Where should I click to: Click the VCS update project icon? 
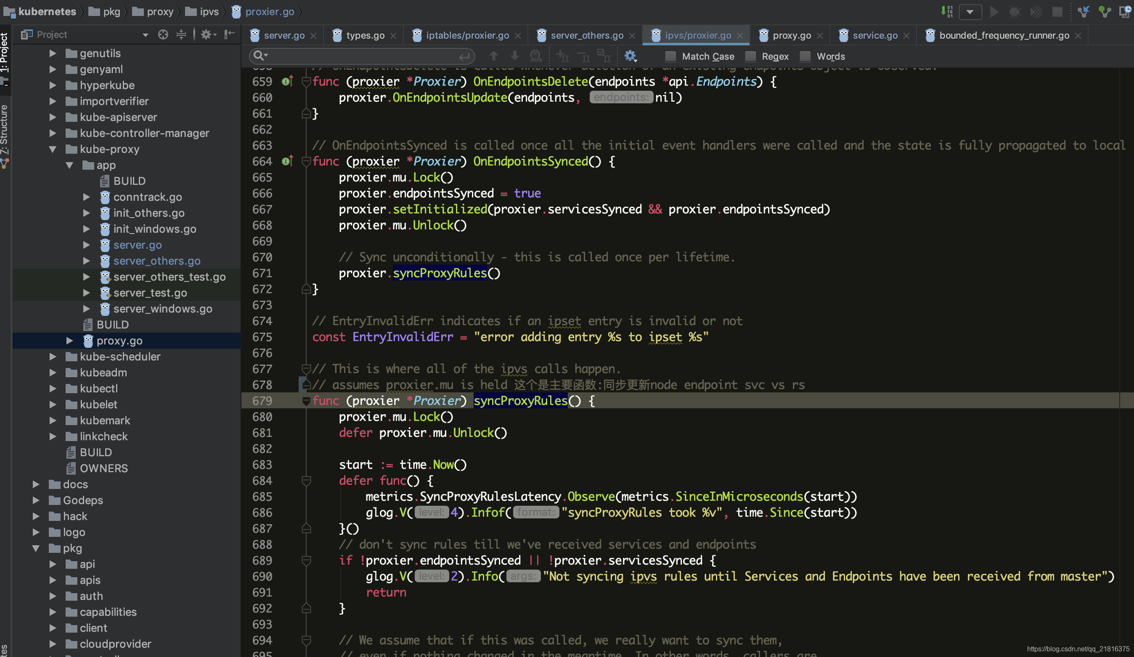(1083, 12)
